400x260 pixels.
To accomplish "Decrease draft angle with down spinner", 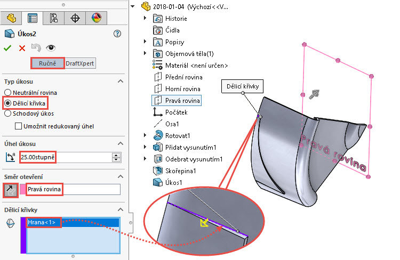I will tap(116, 160).
